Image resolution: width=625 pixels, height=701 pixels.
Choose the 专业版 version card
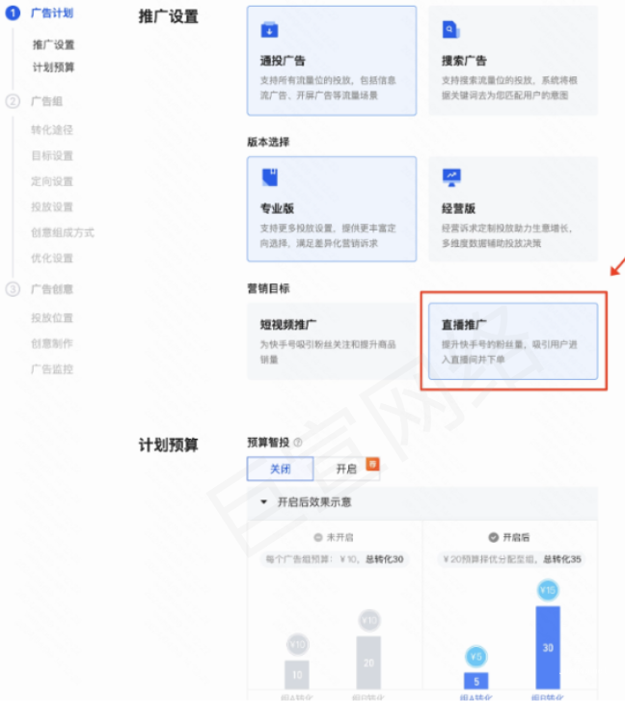[332, 209]
